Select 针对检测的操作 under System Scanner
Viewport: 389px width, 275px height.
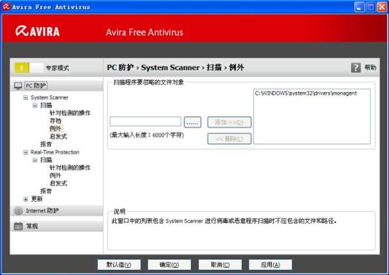point(70,113)
